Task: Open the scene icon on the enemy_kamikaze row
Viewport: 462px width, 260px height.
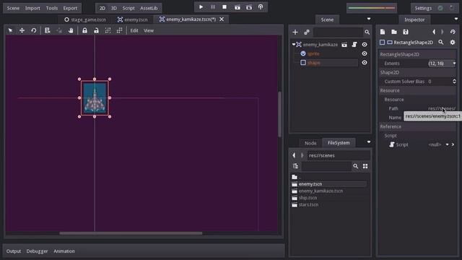Action: tap(344, 45)
